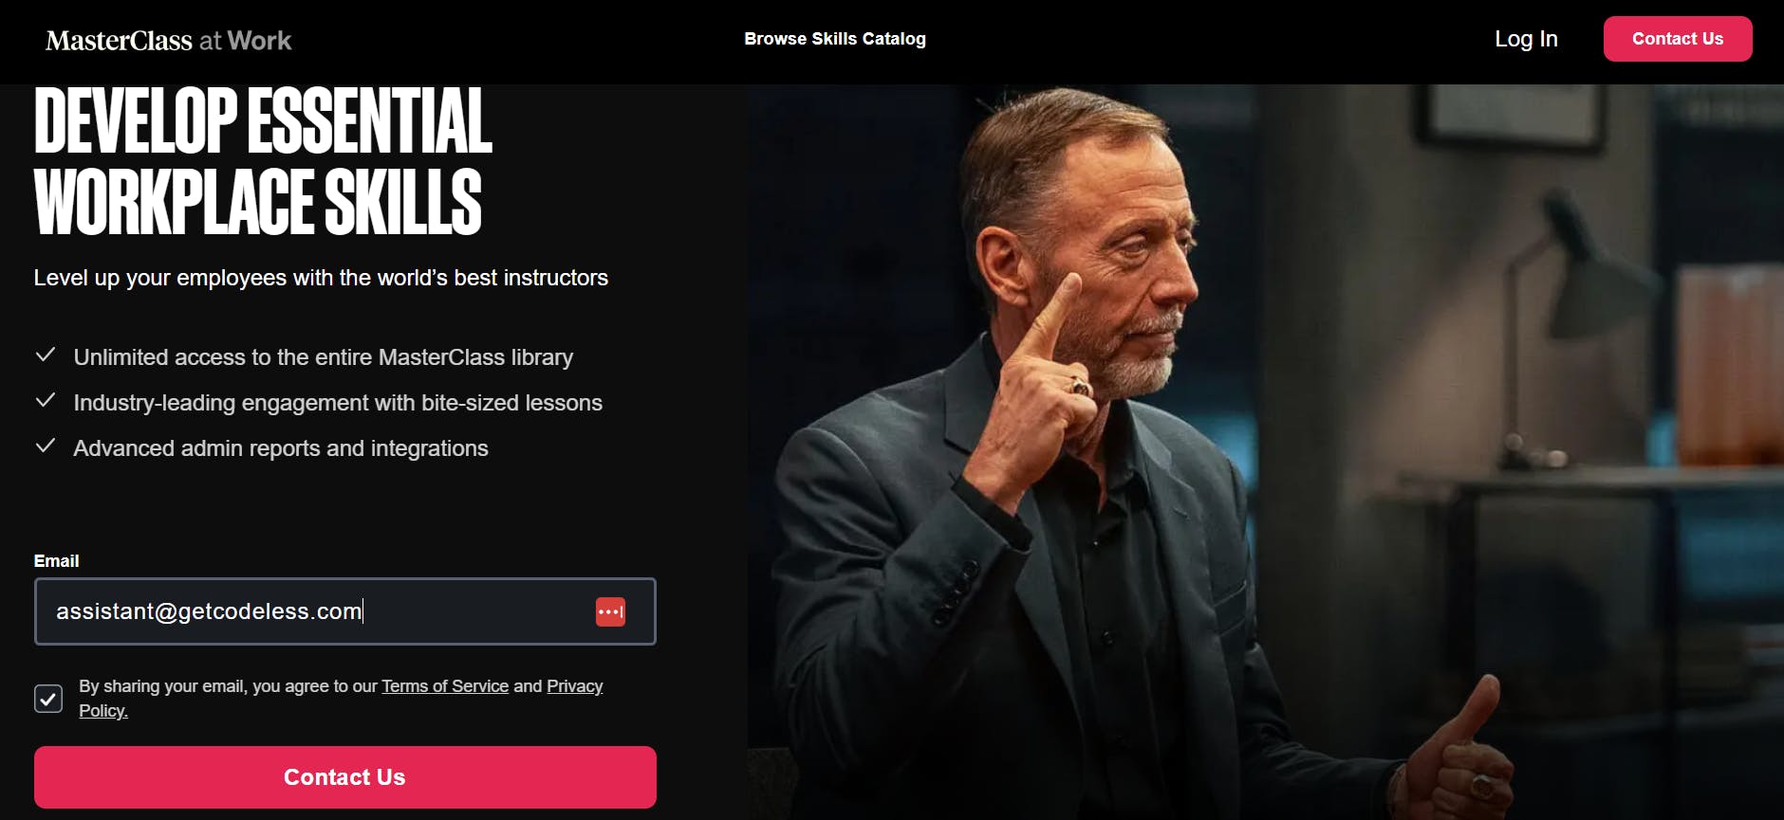1784x820 pixels.
Task: Open the Privacy Policy link
Action: (x=574, y=685)
